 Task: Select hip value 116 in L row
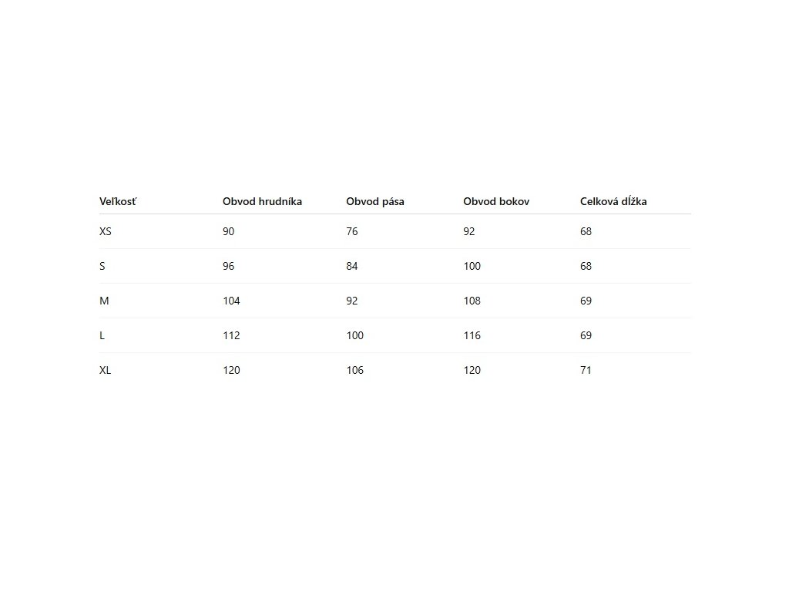coord(472,335)
